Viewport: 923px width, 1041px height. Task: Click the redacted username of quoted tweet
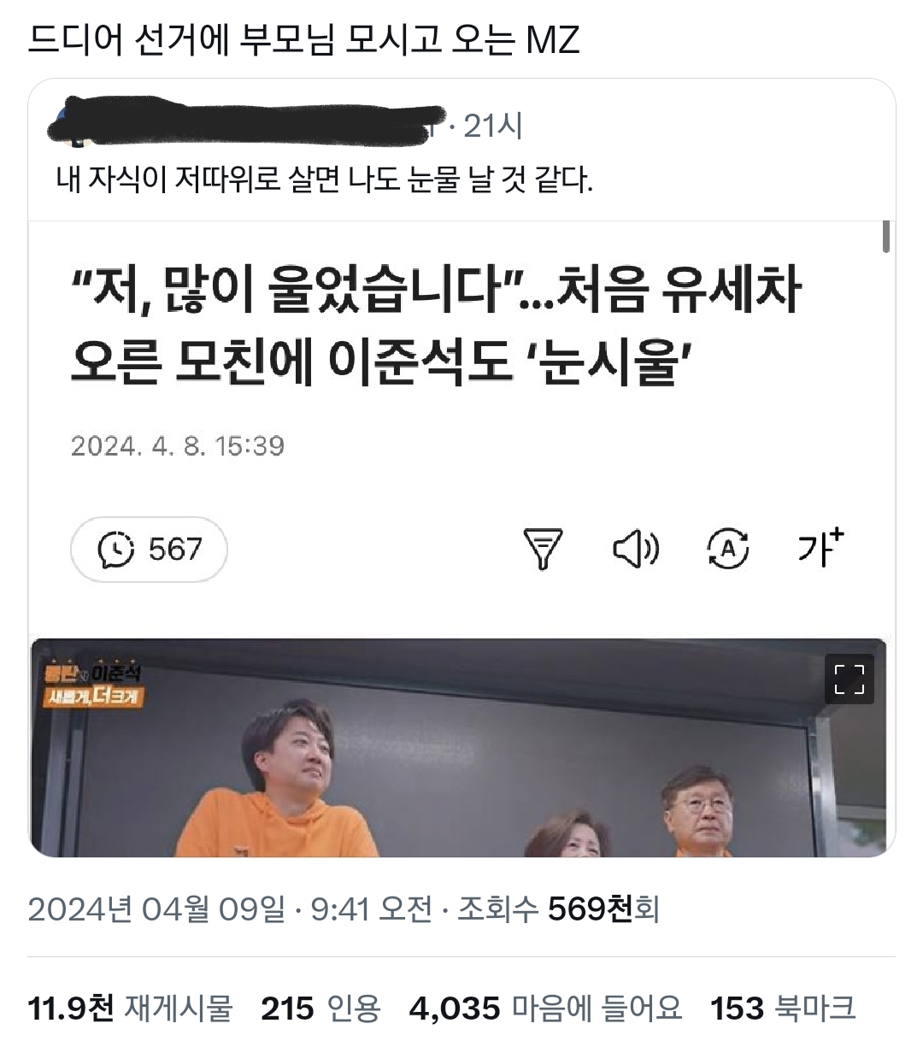(x=248, y=124)
